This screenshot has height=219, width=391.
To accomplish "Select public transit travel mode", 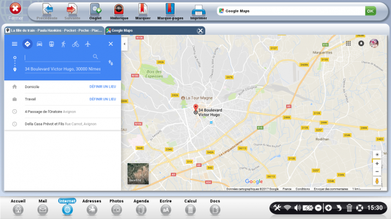I will pyautogui.click(x=51, y=44).
